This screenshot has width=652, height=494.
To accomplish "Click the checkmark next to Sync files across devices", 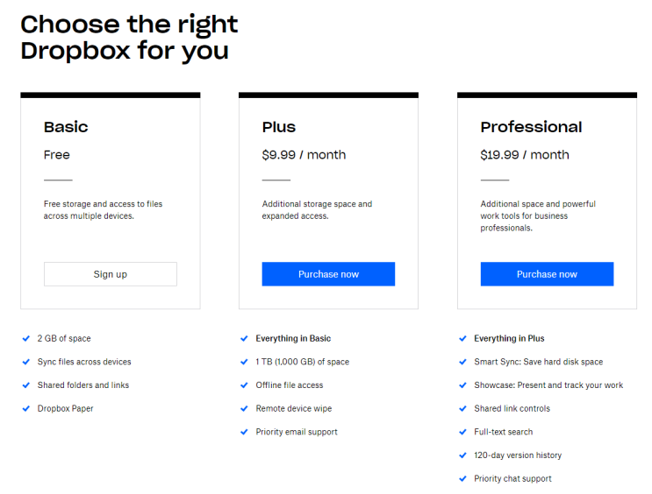I will pos(26,362).
